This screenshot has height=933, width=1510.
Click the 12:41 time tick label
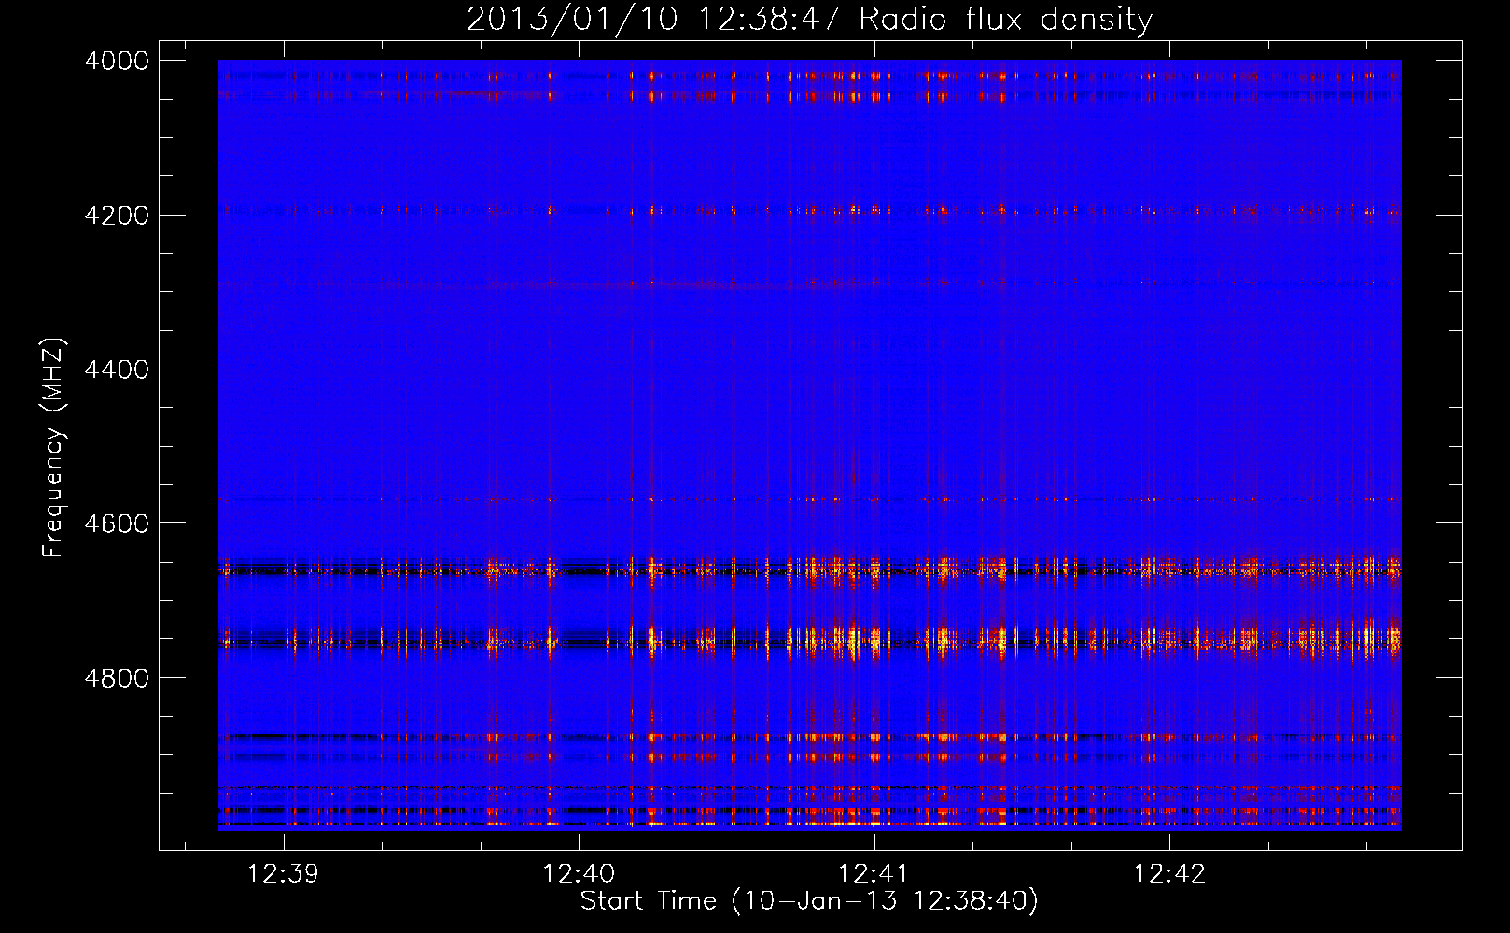pos(874,873)
